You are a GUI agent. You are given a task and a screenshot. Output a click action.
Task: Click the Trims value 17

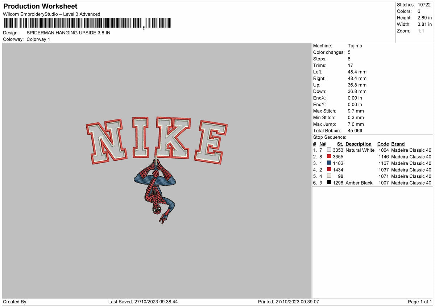tap(351, 65)
